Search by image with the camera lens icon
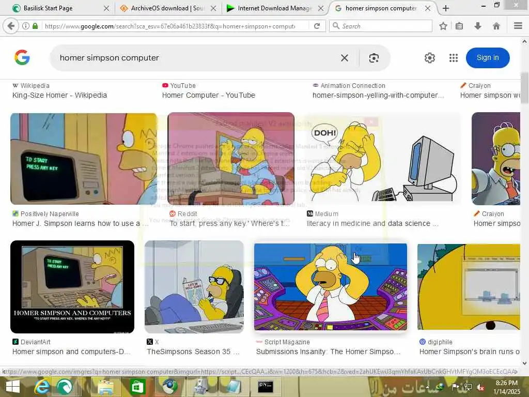Viewport: 529px width, 397px height. [x=374, y=58]
